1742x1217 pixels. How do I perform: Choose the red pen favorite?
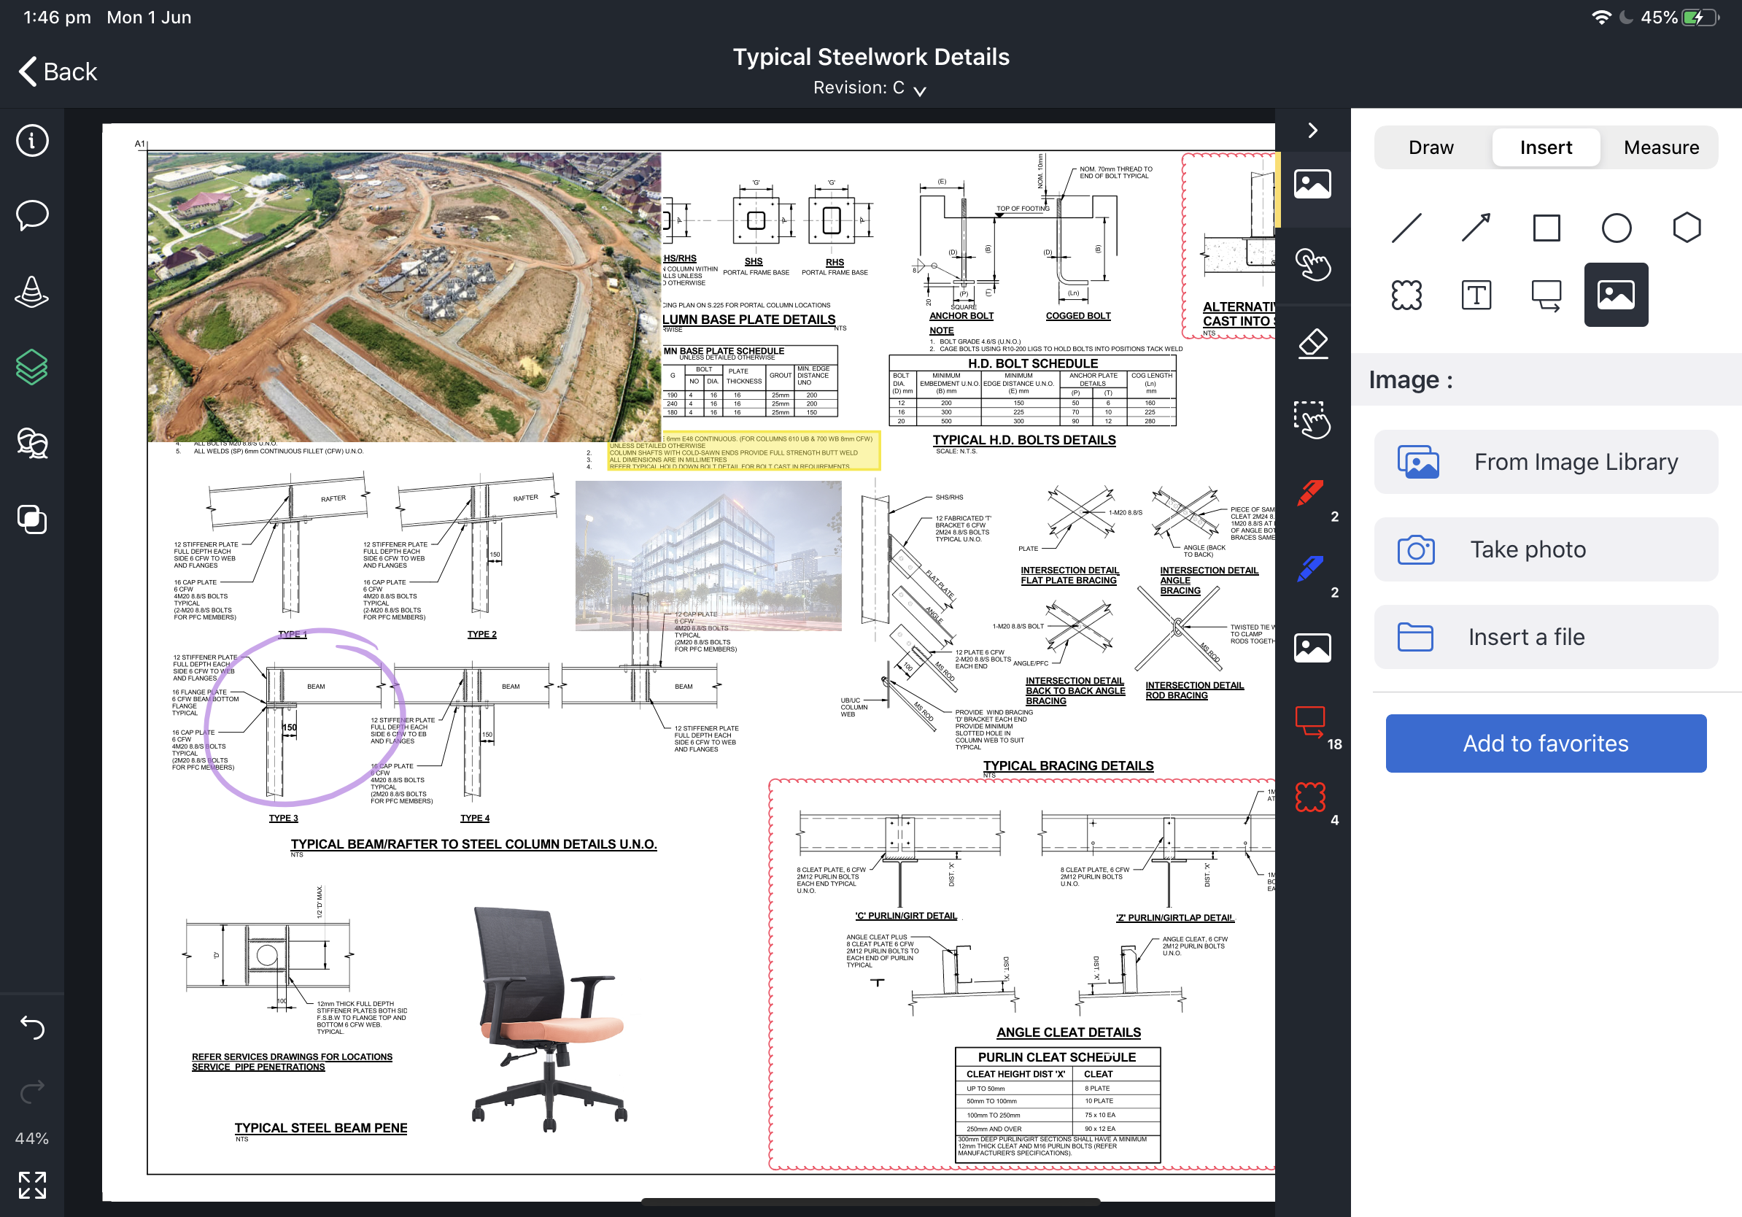[1311, 493]
